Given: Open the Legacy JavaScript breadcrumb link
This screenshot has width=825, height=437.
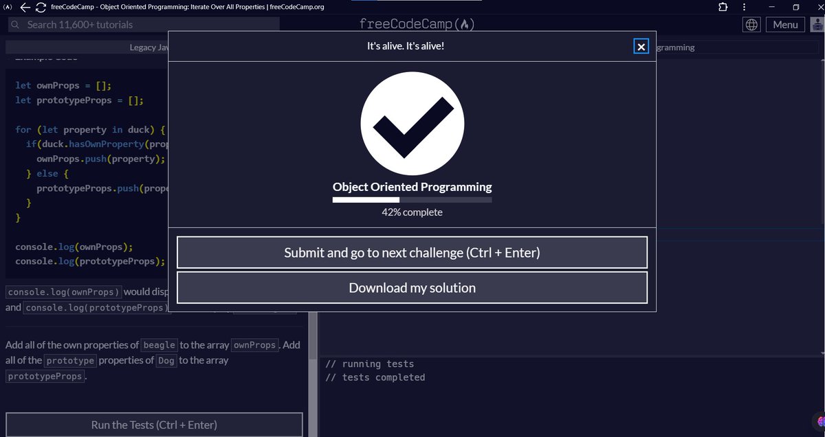Looking at the screenshot, I should click(148, 47).
